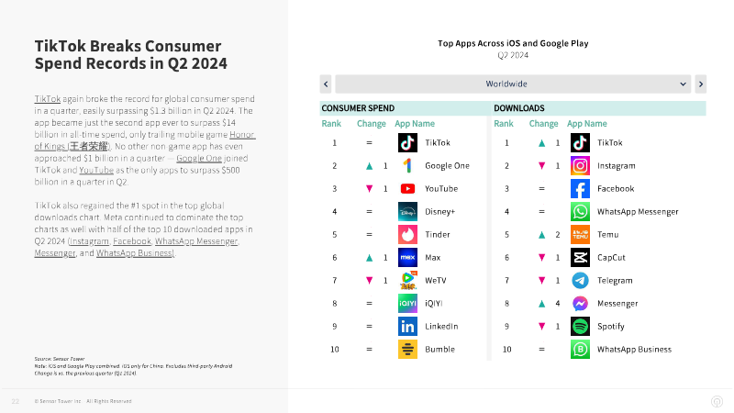This screenshot has width=734, height=413.
Task: Click the Disney+ app icon
Action: pos(407,212)
